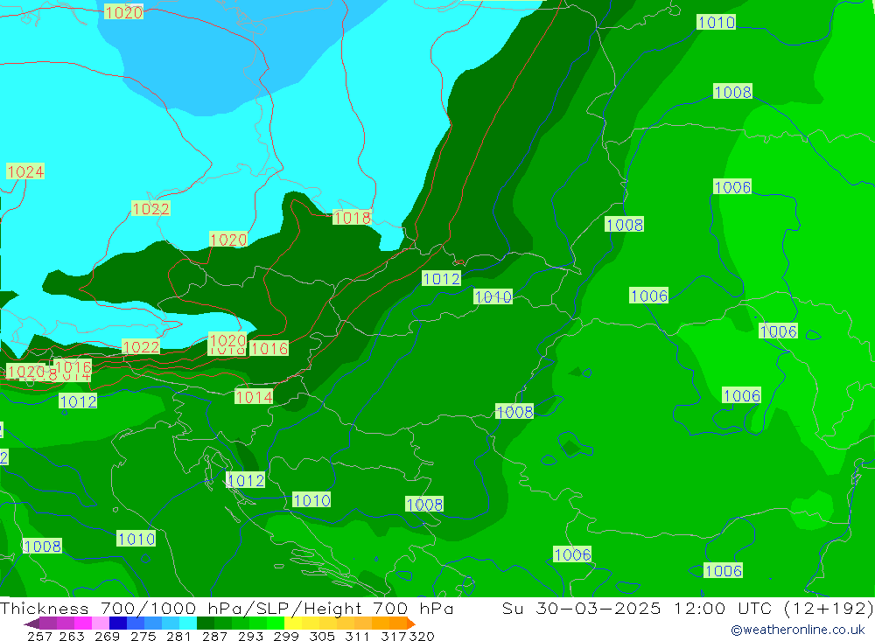
Task: Click the map title 'Thickness 700/1000 hPa/SLP/Height 700 hPa'
Action: point(227,608)
